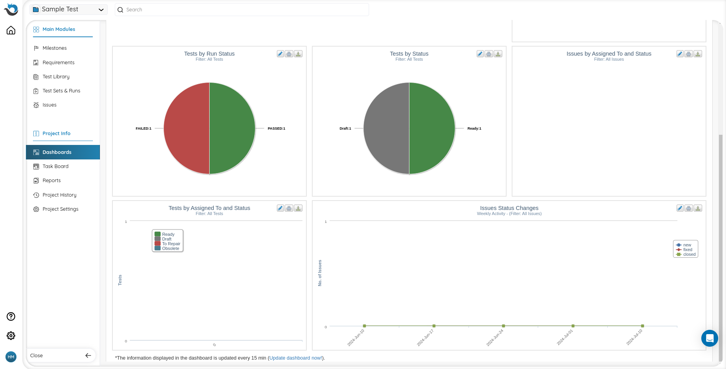The width and height of the screenshot is (726, 369).
Task: Open the HM user avatar menu
Action: [x=11, y=357]
